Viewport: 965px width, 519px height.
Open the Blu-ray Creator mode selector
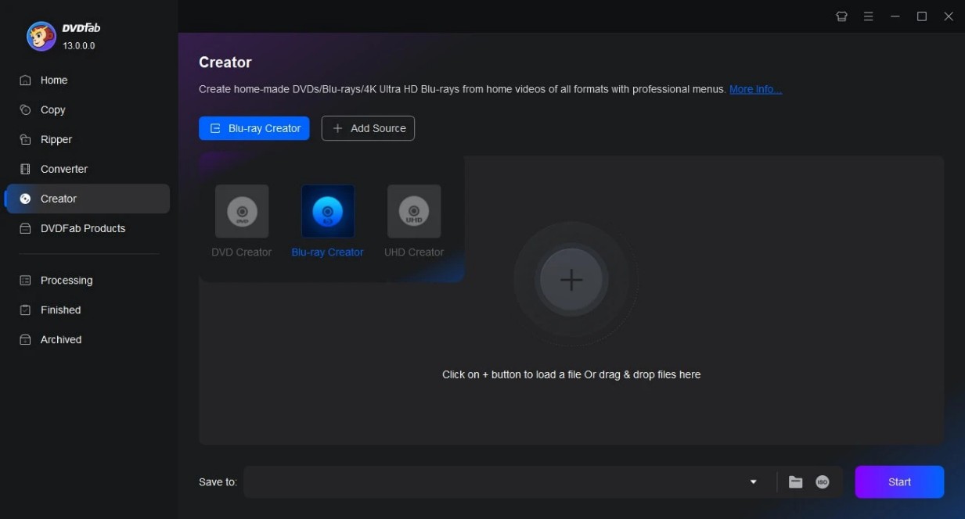coord(254,128)
